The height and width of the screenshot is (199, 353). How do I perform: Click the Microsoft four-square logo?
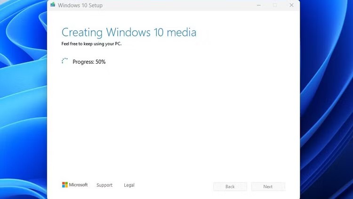65,185
